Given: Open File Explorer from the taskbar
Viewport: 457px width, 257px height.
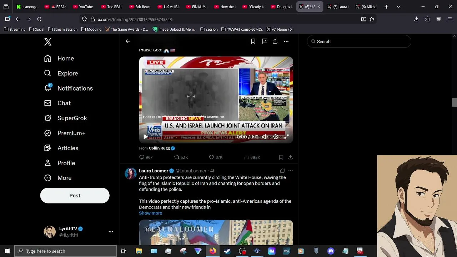Looking at the screenshot, I should click(x=139, y=251).
